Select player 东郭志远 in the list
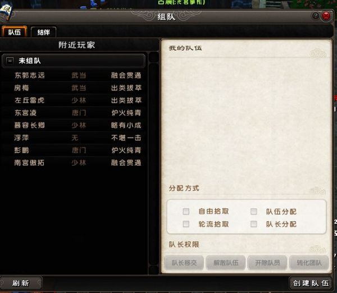Viewport: 337px width, 293px height. tap(74, 75)
